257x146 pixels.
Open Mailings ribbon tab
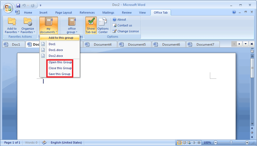108,13
